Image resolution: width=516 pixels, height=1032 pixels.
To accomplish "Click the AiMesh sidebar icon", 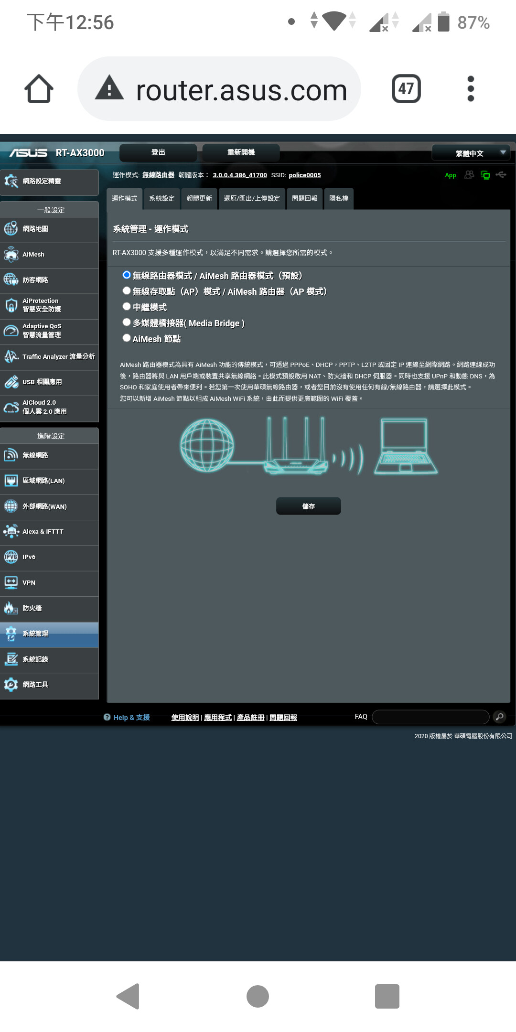I will point(11,254).
